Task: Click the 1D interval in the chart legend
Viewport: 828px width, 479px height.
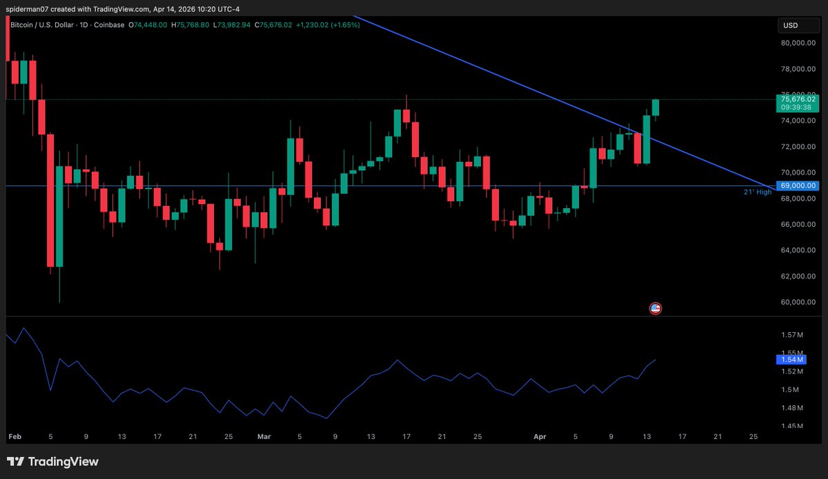Action: (99, 25)
